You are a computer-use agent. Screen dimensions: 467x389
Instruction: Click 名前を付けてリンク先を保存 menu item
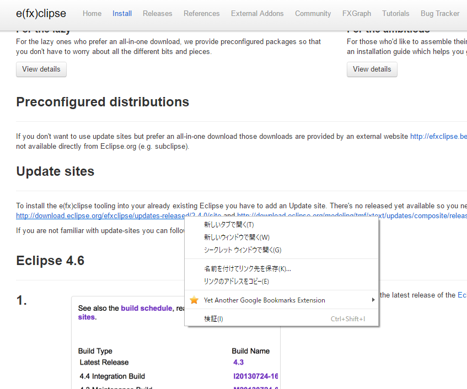click(247, 269)
